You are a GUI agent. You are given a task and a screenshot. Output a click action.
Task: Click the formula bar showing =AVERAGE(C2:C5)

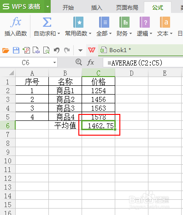[143, 63]
